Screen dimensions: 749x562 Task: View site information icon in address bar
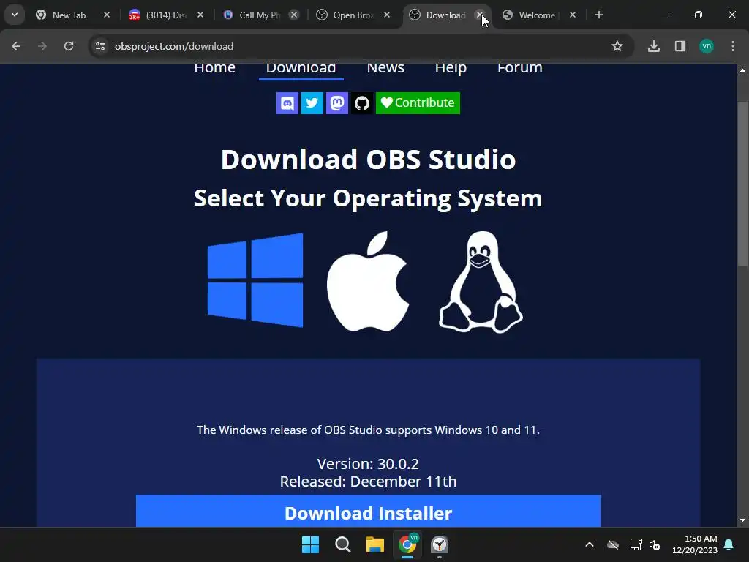coord(100,46)
